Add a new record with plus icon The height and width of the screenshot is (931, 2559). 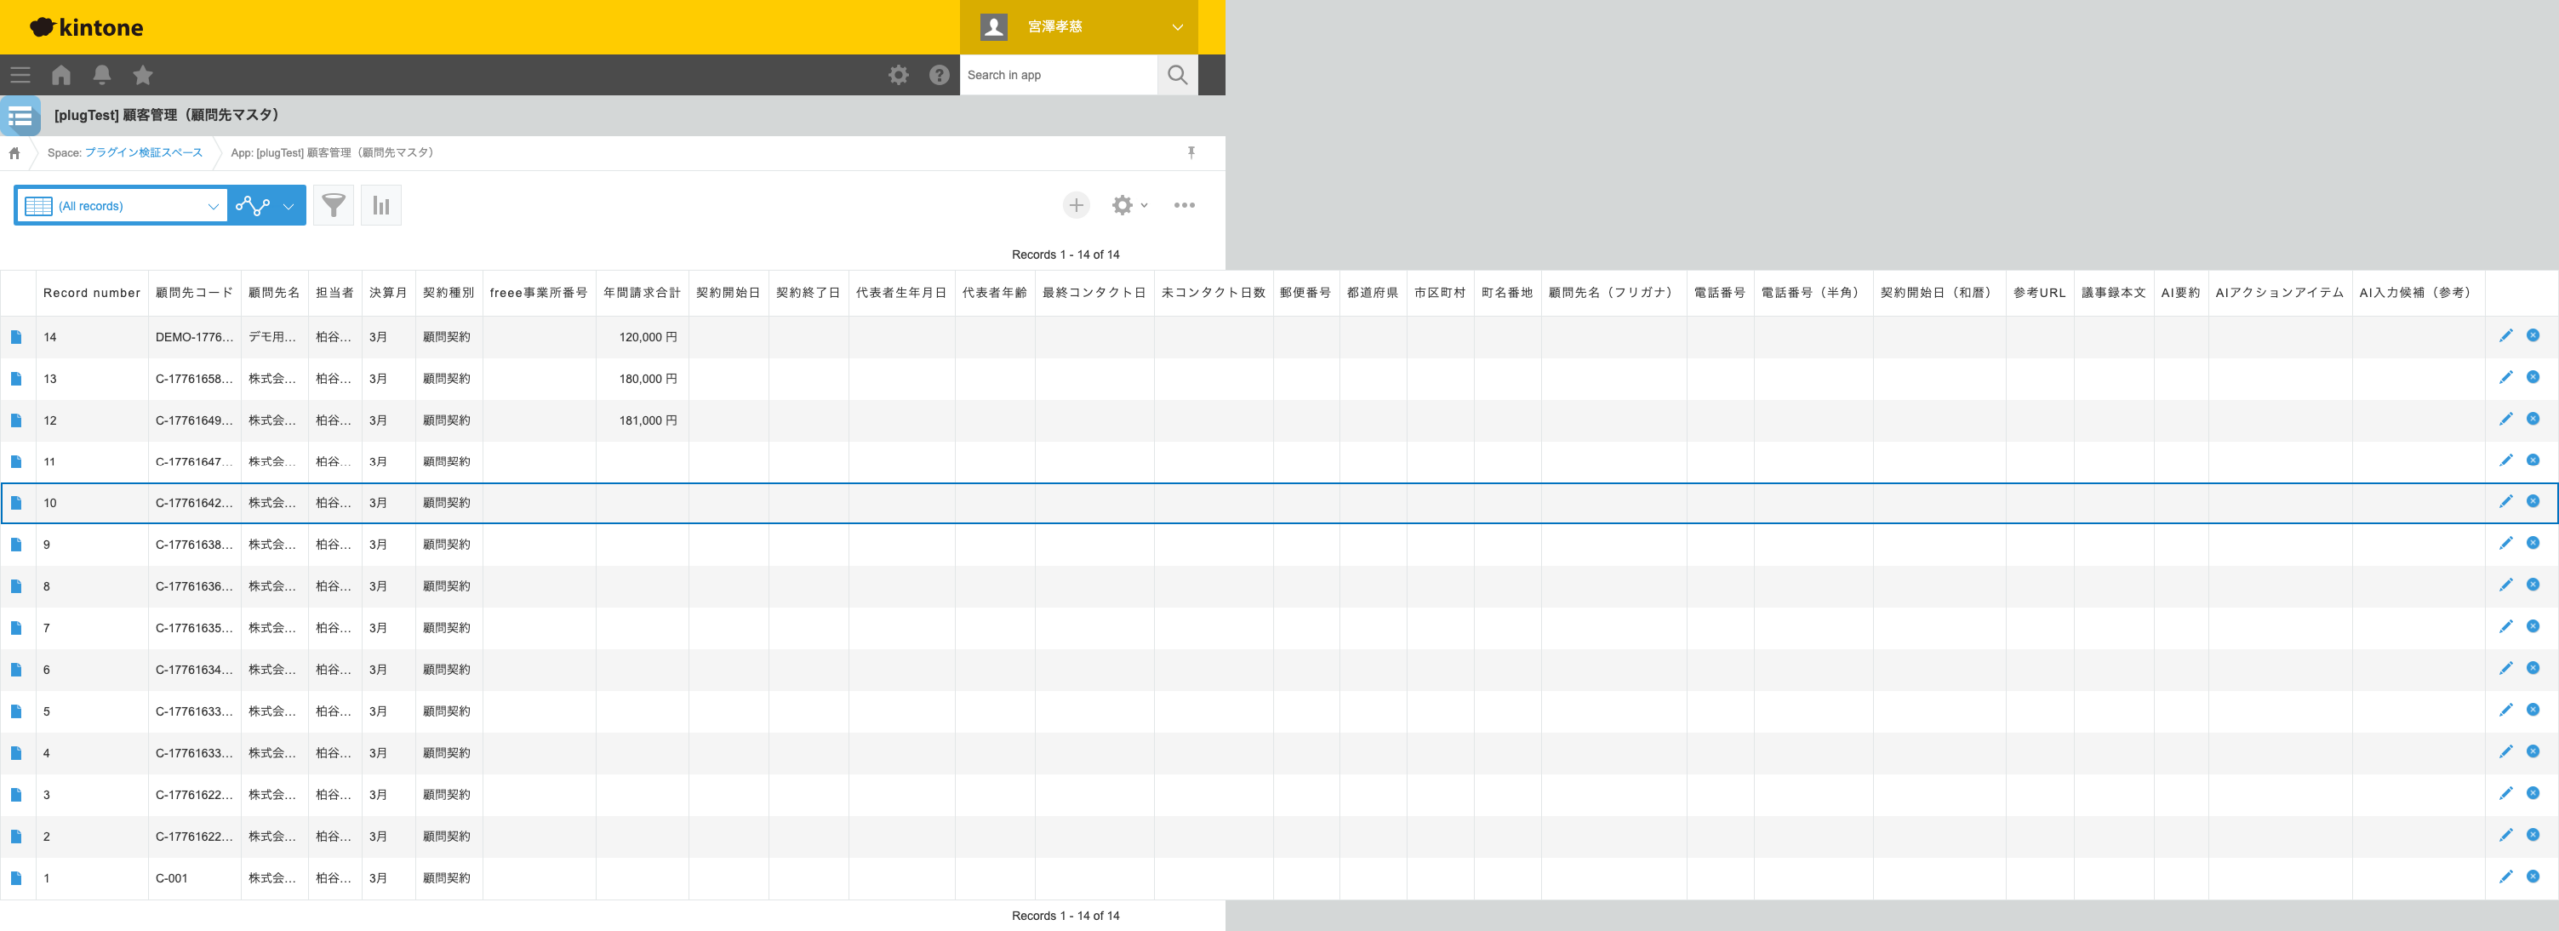point(1076,205)
